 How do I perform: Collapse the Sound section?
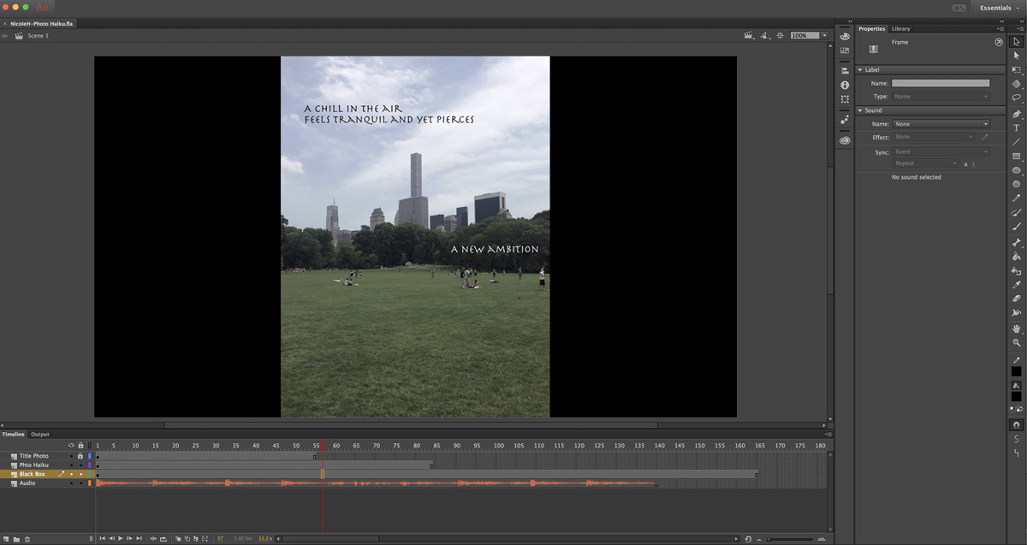(x=860, y=110)
